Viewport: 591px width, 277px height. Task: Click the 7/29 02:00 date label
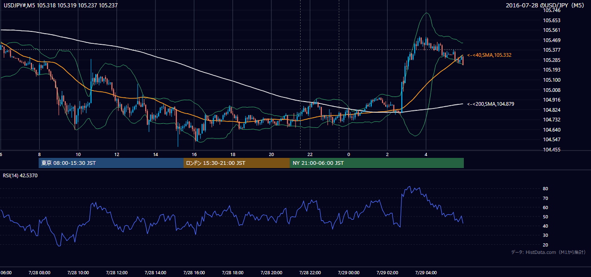(x=387, y=273)
